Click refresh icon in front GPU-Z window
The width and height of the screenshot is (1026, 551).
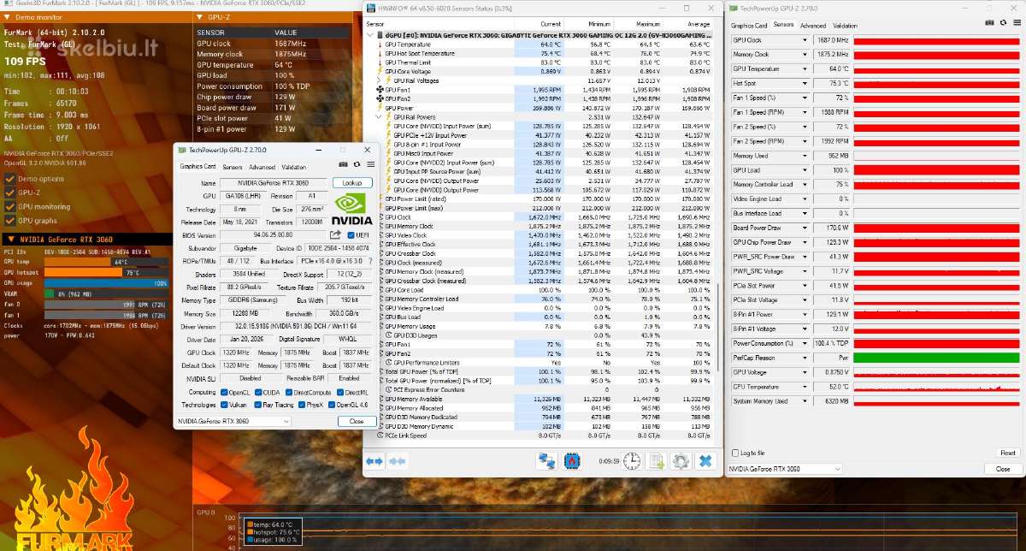[357, 164]
